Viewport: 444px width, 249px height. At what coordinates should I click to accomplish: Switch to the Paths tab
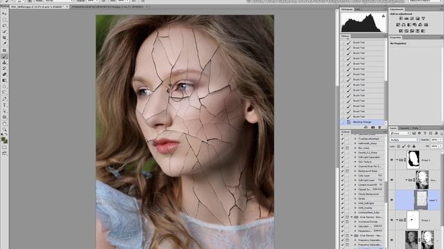pos(416,128)
